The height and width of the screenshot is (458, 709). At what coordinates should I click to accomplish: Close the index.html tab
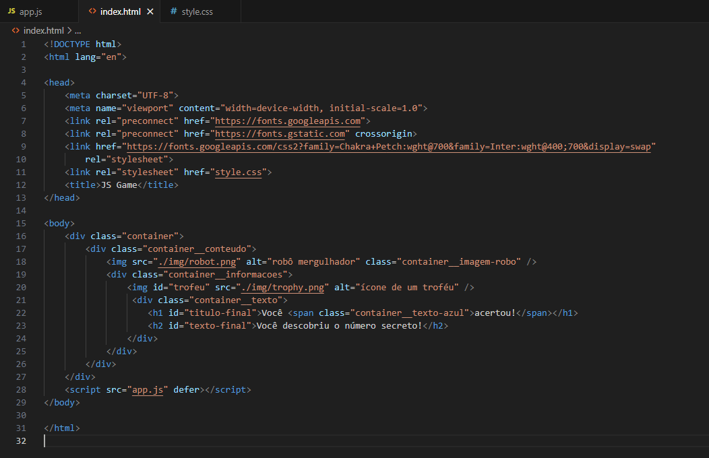click(x=150, y=11)
